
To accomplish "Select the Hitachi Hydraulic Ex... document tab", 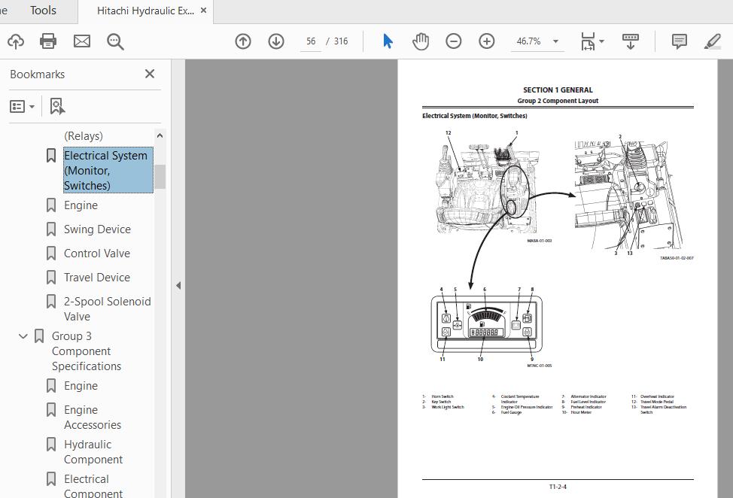I will (x=145, y=11).
